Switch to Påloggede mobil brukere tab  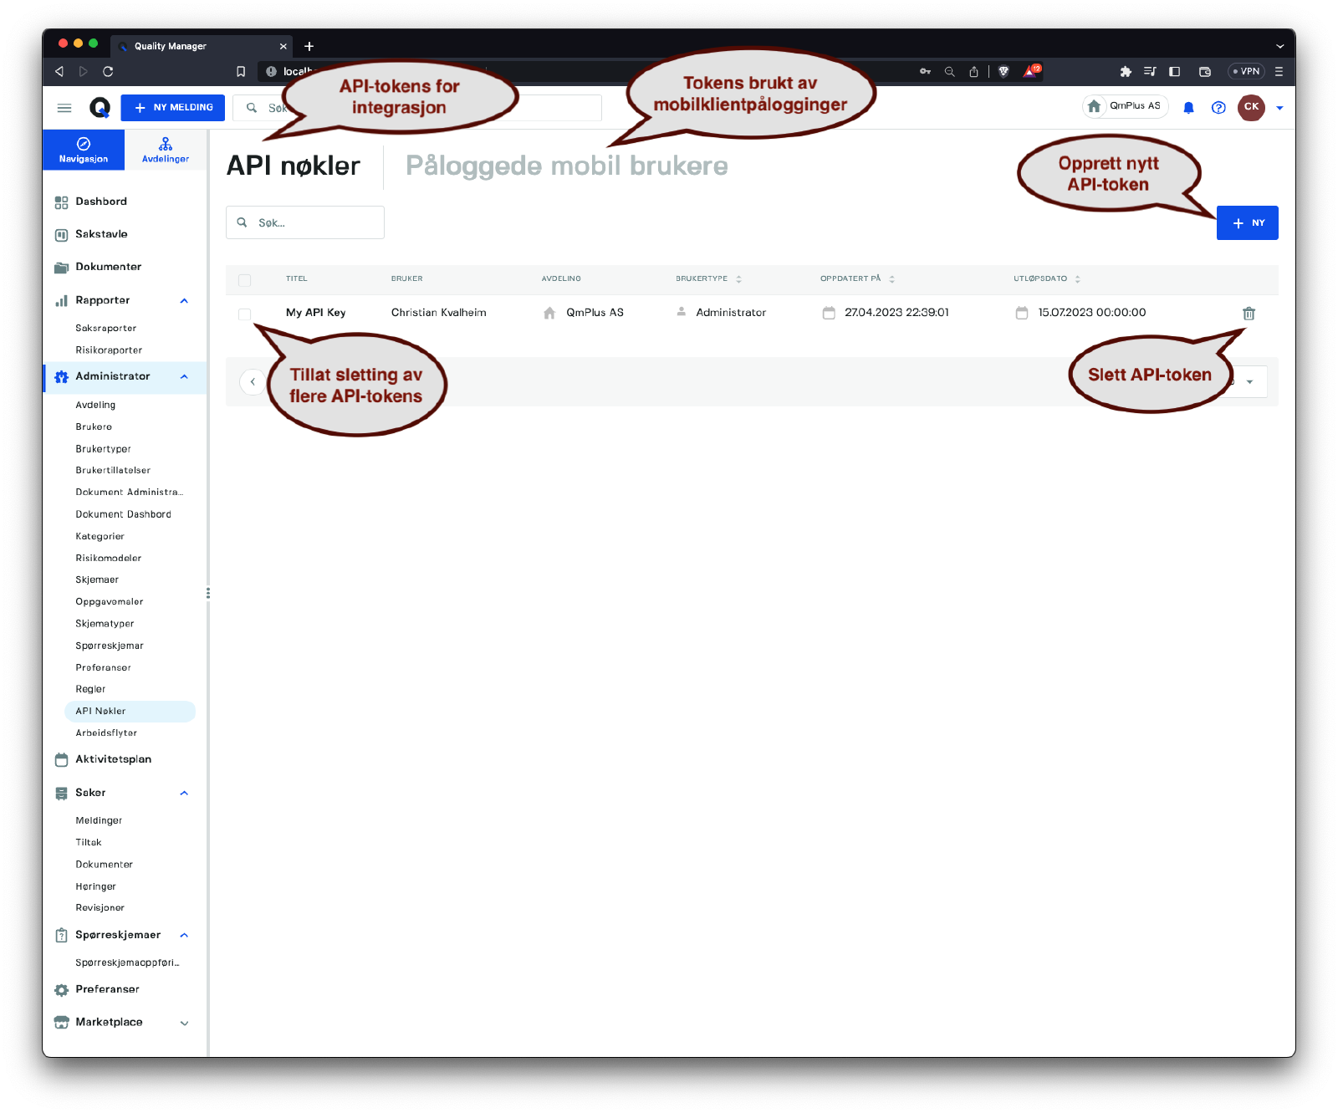point(566,166)
